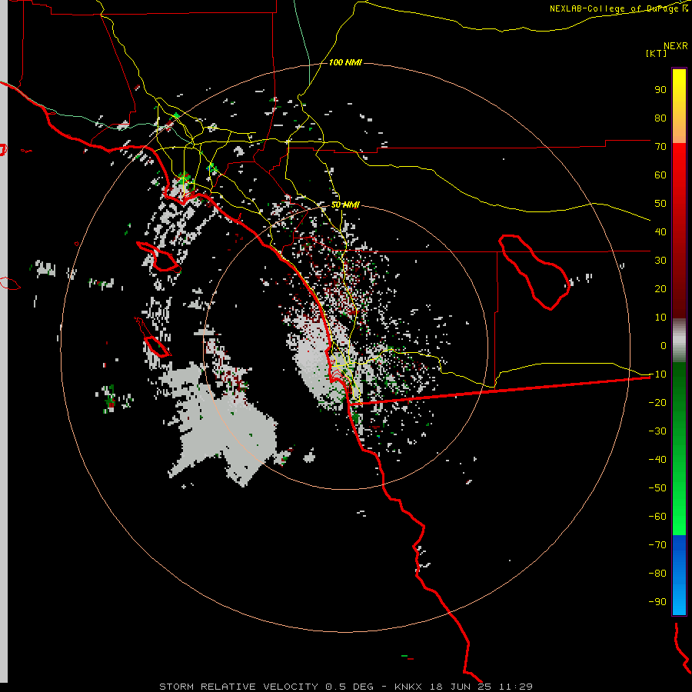
Task: Select the -80 value on the velocity scale
Action: pyautogui.click(x=657, y=574)
